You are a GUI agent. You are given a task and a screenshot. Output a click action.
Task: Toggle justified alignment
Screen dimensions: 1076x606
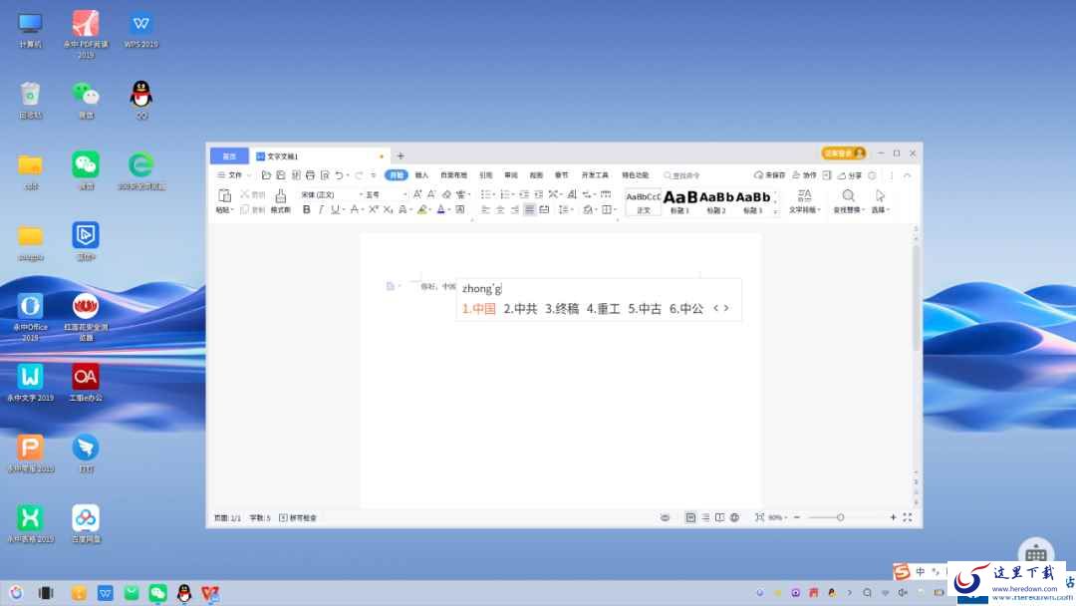click(x=529, y=210)
